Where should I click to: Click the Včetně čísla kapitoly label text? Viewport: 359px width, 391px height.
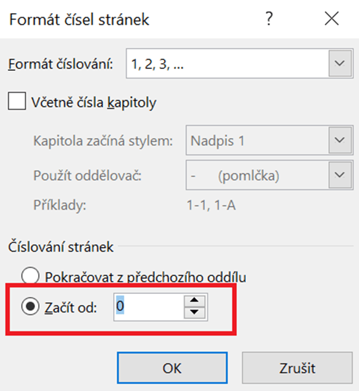coord(93,102)
